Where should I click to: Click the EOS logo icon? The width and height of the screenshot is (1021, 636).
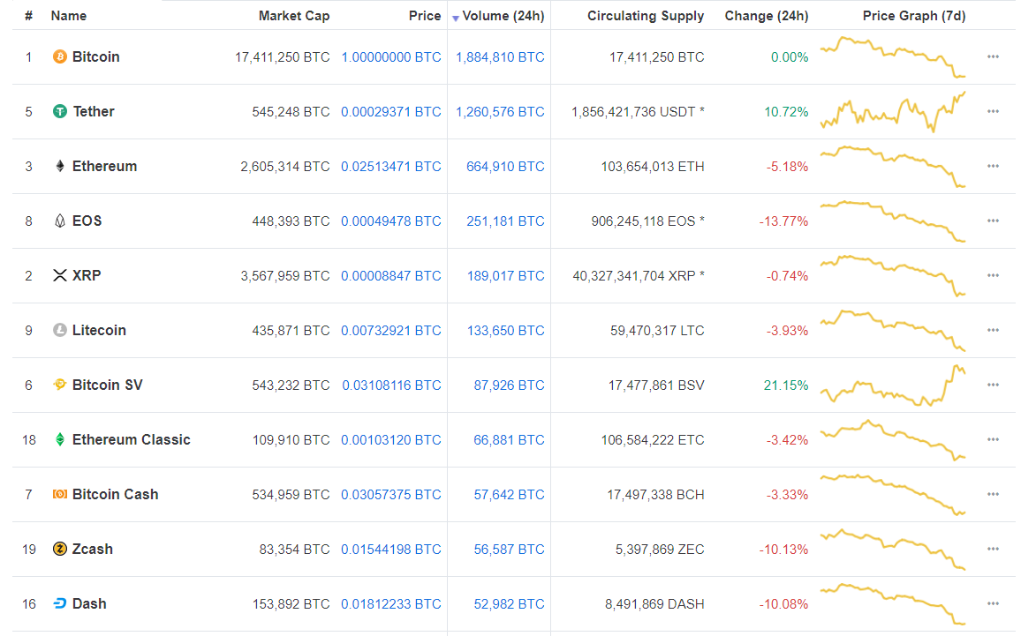click(60, 221)
